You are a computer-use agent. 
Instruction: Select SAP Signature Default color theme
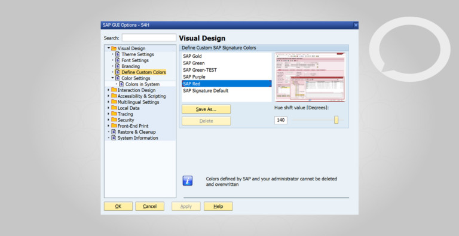coord(227,90)
